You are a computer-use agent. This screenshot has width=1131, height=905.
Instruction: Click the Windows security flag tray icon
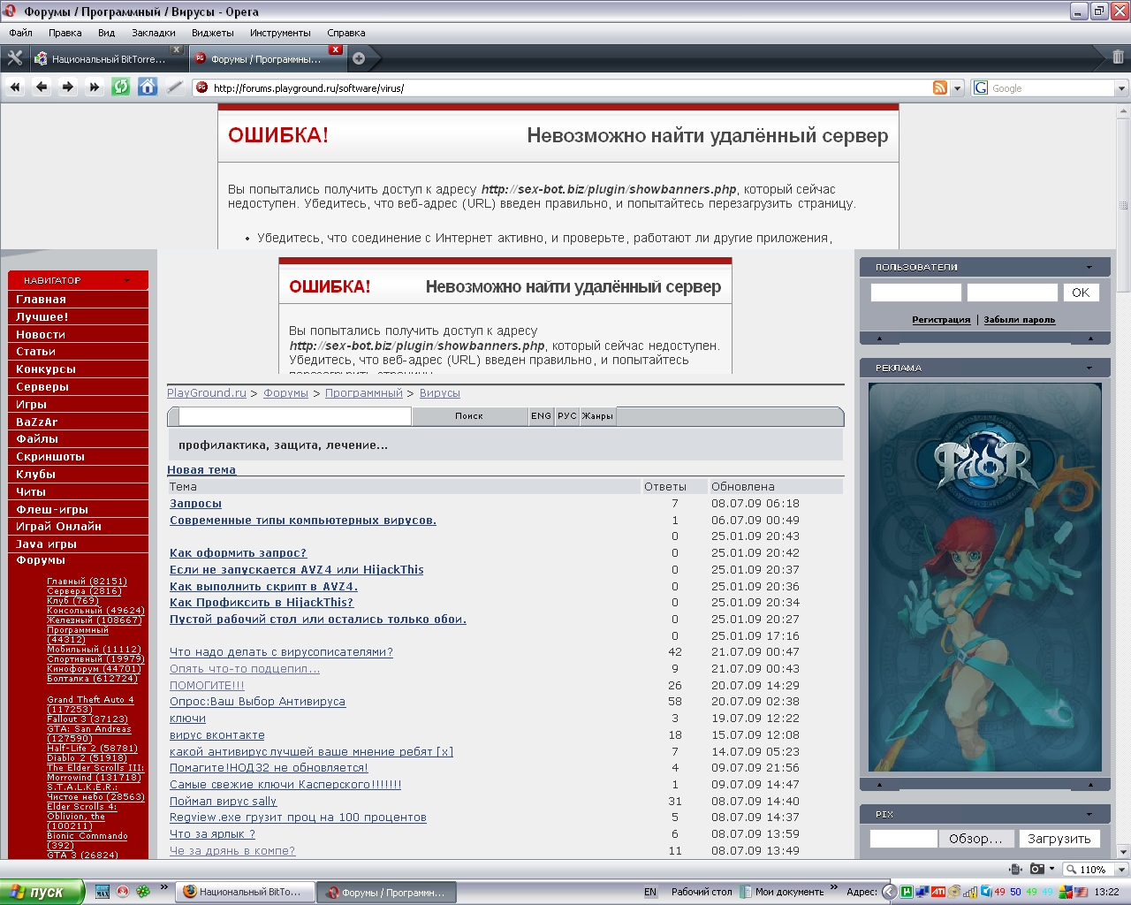[x=1066, y=892]
